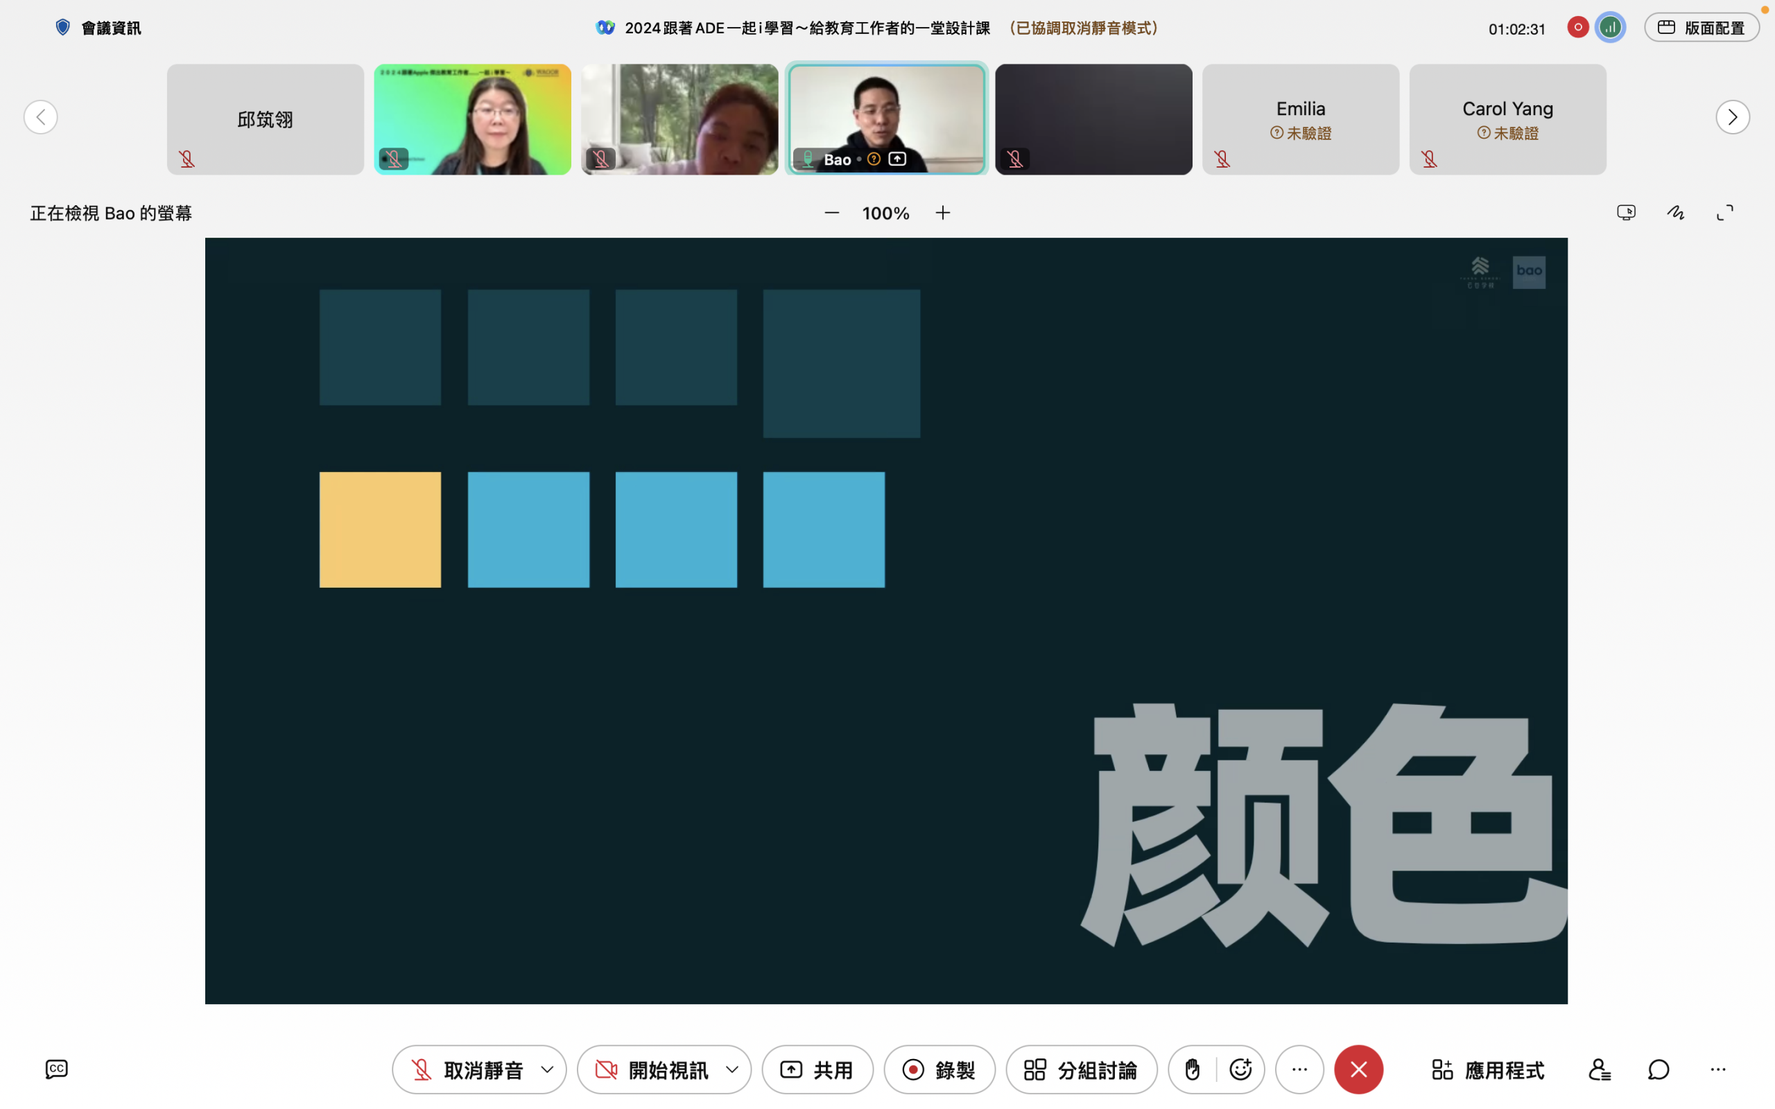Open the closed captions CC icon
The height and width of the screenshot is (1109, 1775).
(56, 1069)
